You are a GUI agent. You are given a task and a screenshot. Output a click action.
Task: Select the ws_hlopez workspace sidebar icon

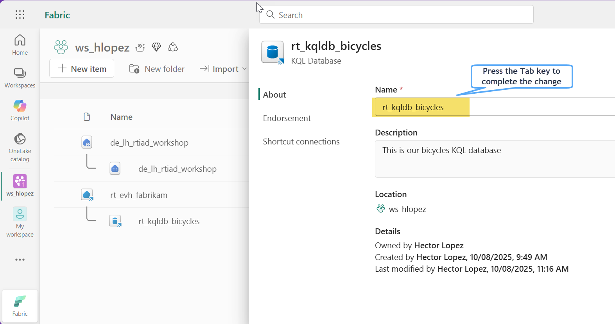[x=20, y=185]
